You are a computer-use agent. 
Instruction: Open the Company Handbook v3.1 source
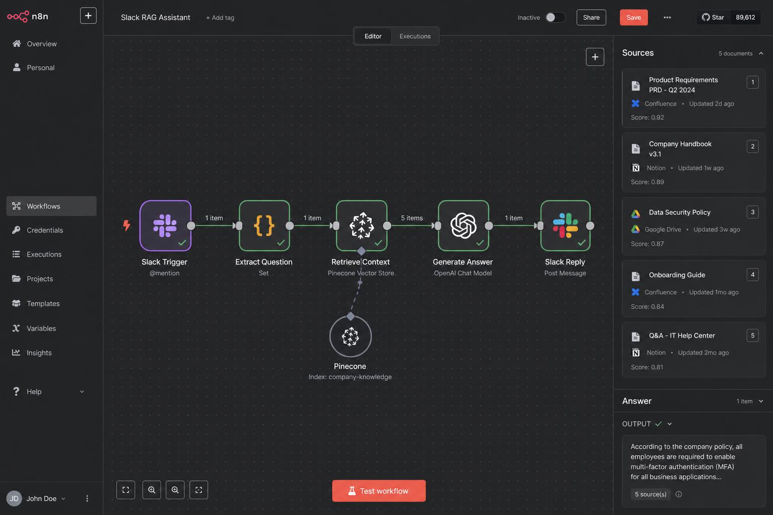coord(693,162)
